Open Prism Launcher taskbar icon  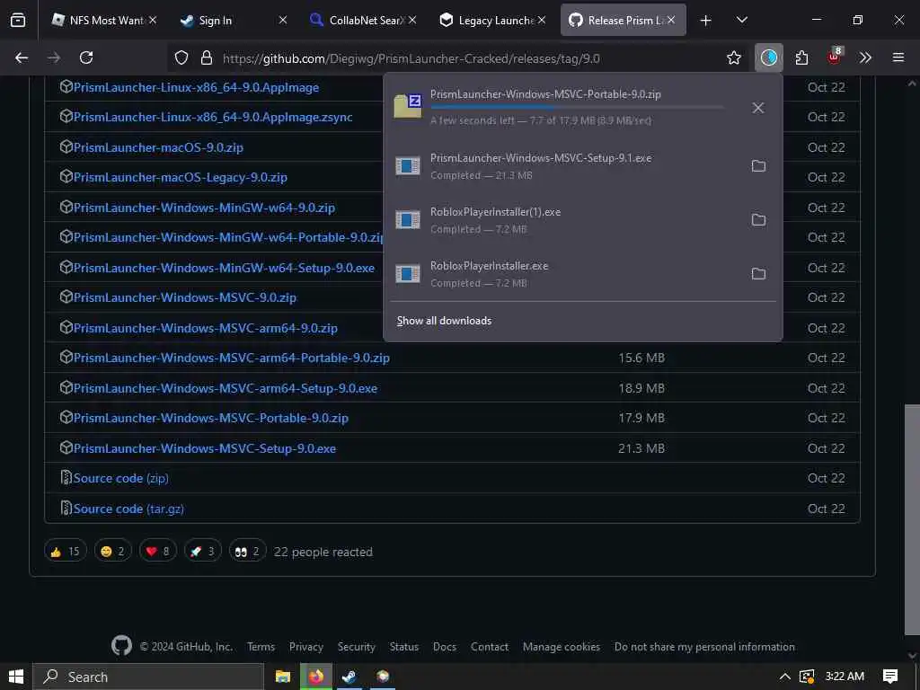[383, 677]
